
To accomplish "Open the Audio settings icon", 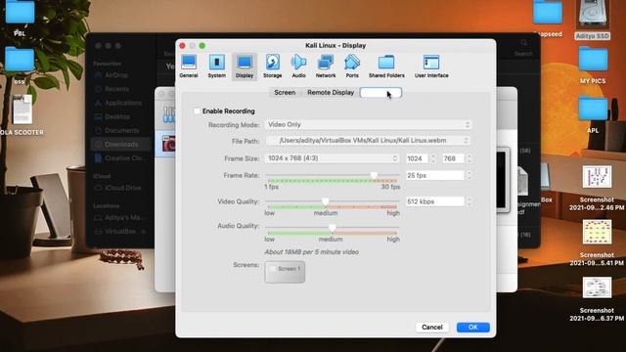I will 298,66.
